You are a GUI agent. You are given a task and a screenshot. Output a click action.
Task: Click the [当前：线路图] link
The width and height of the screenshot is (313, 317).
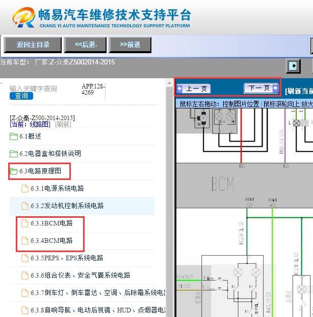point(30,124)
